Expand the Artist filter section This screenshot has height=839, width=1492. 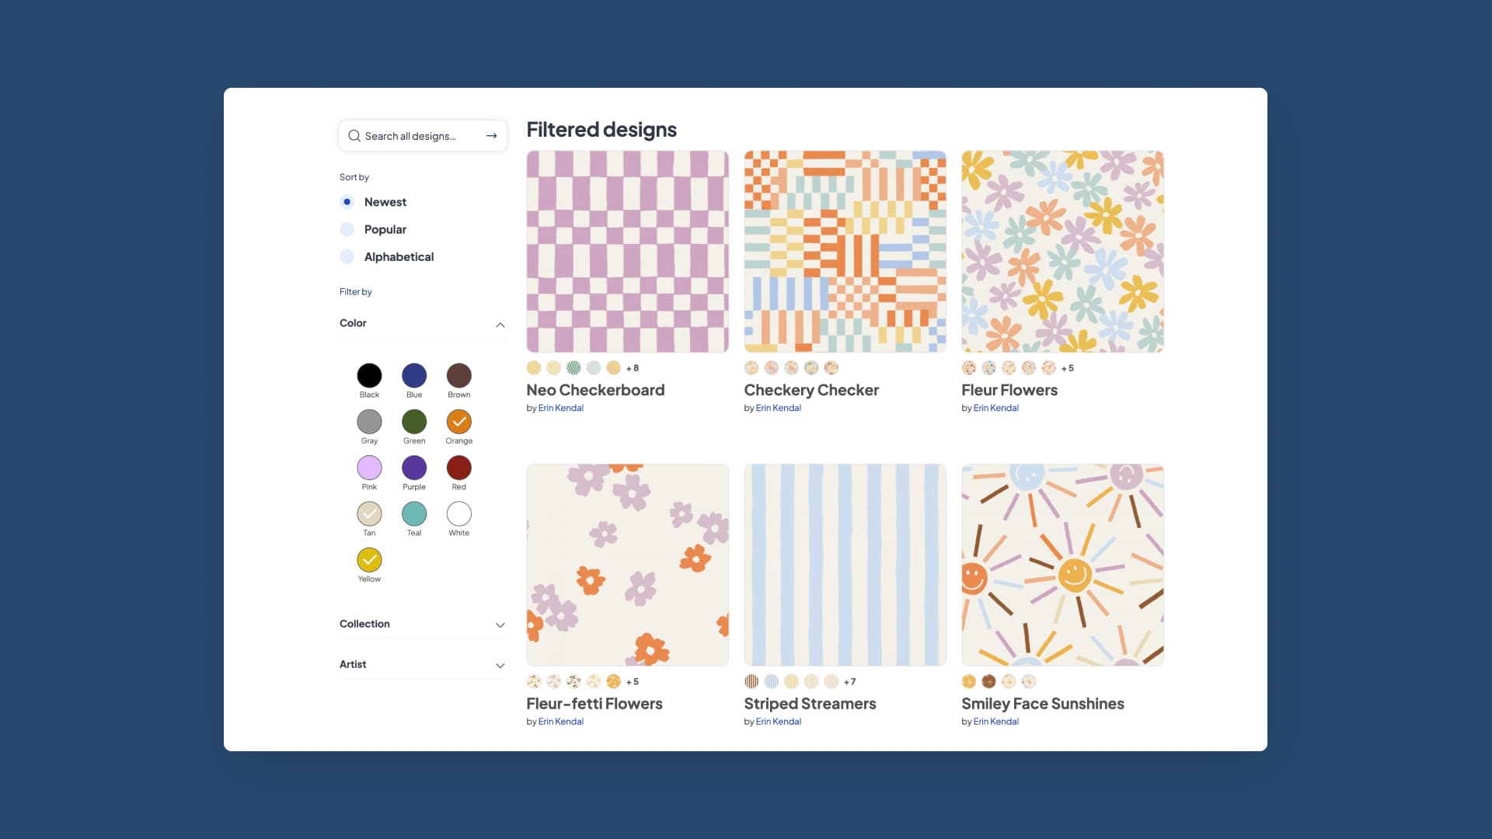tap(500, 666)
